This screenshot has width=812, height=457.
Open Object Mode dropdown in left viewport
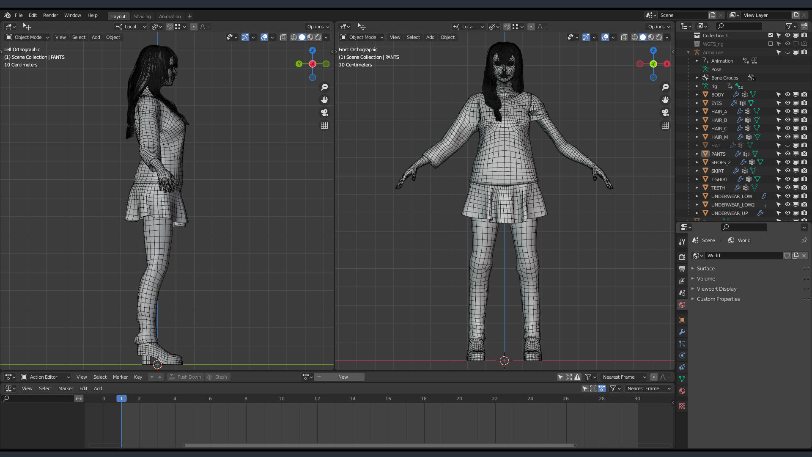pos(27,37)
